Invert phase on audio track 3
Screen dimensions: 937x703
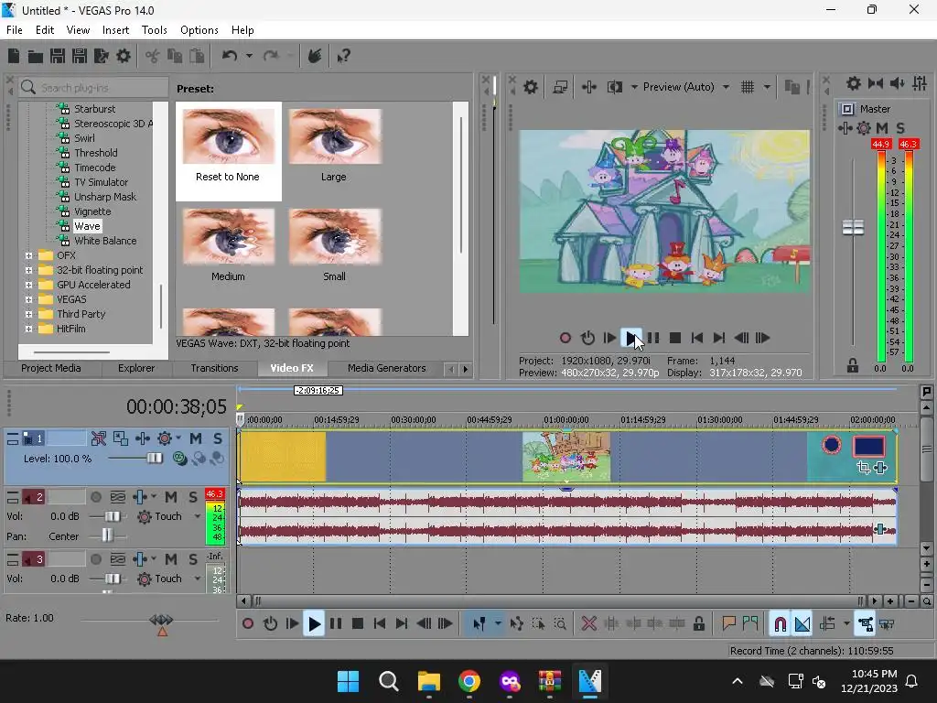click(118, 559)
